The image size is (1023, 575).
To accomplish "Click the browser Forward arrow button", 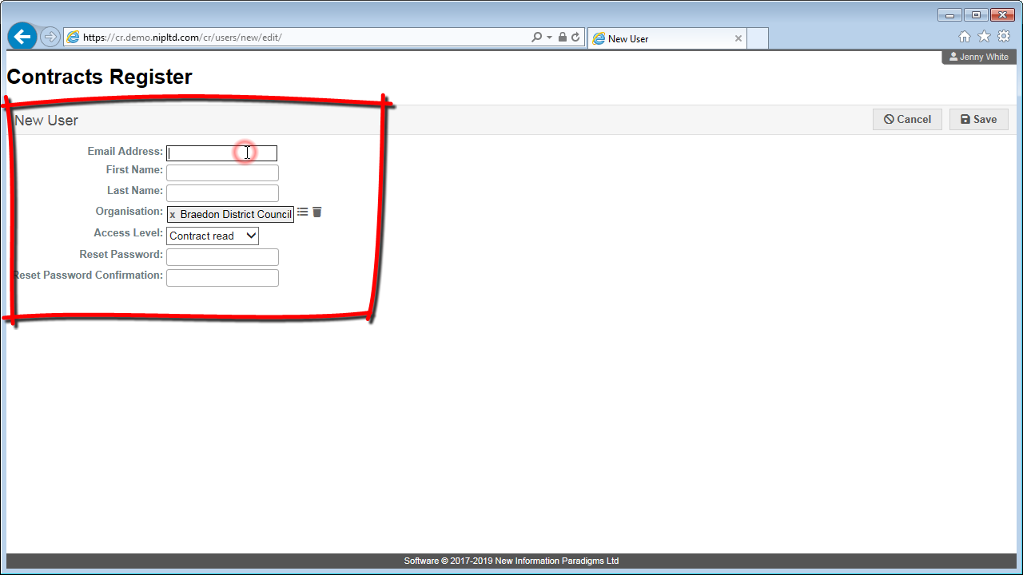I will click(50, 37).
